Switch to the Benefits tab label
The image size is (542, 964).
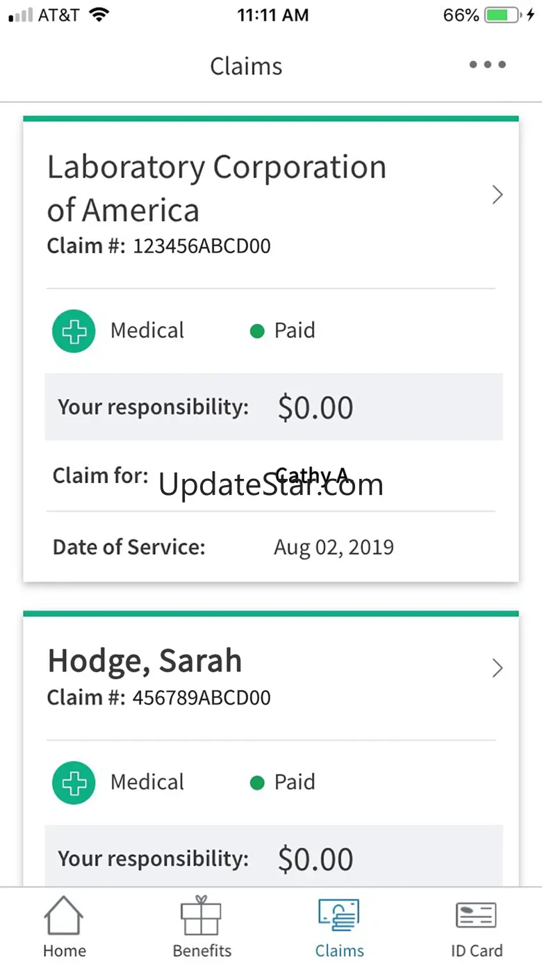[202, 951]
